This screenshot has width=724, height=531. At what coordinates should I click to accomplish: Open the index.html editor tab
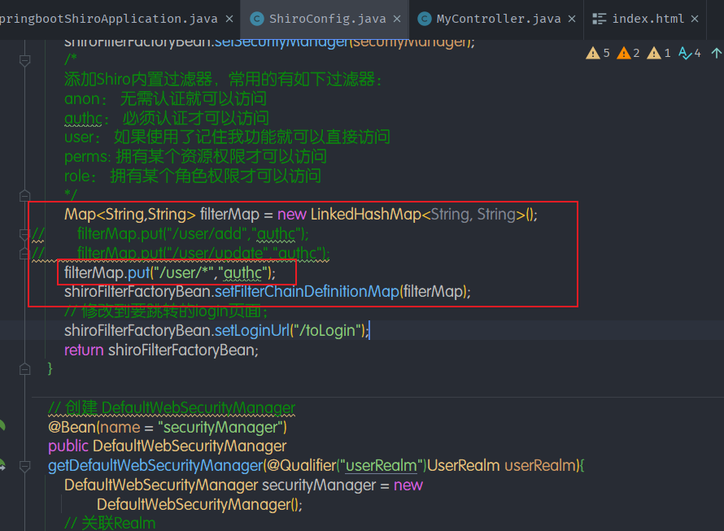click(648, 19)
